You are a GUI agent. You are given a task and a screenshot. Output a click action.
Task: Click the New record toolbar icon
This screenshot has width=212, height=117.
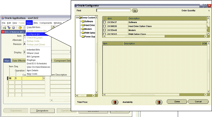pyautogui.click(x=4, y=28)
